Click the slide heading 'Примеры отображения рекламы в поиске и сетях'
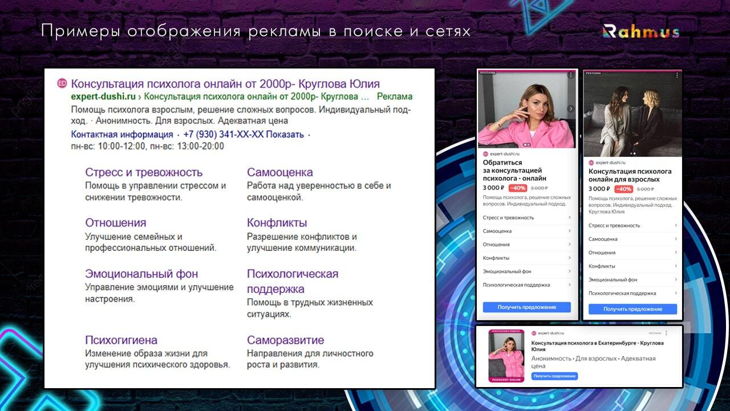The image size is (730, 411). [255, 31]
